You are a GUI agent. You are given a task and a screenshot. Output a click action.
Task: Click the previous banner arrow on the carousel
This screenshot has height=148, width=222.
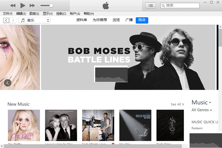tap(8, 83)
